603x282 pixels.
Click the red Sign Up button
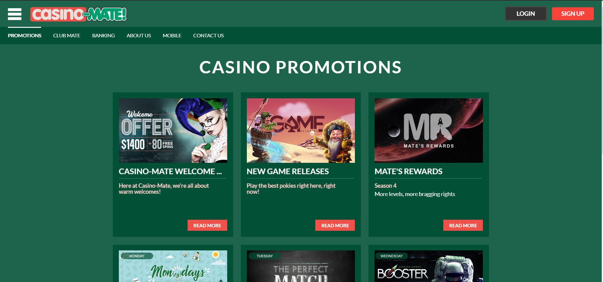(x=573, y=14)
